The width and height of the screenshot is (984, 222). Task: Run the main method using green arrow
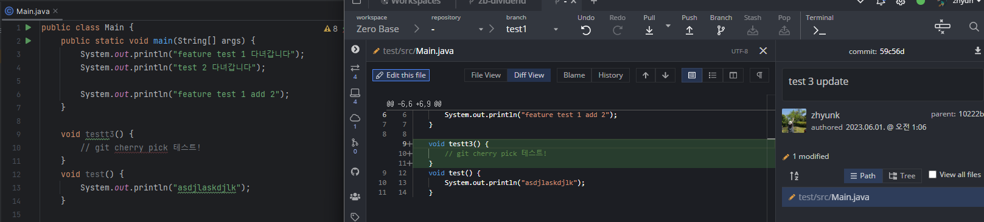(x=28, y=41)
